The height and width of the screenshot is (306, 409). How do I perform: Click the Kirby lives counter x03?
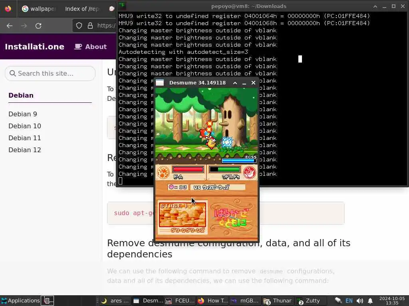point(178,187)
